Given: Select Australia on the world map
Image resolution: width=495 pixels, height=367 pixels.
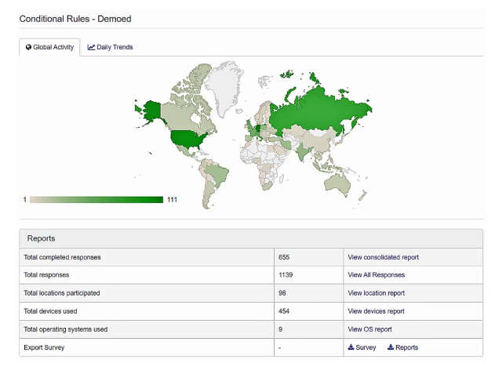Looking at the screenshot, I should [337, 183].
